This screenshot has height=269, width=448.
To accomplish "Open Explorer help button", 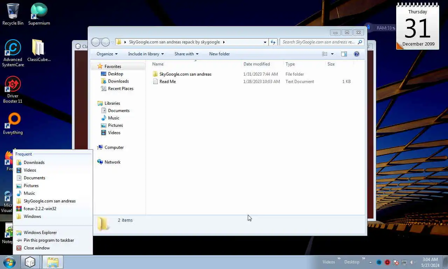I will [x=357, y=54].
